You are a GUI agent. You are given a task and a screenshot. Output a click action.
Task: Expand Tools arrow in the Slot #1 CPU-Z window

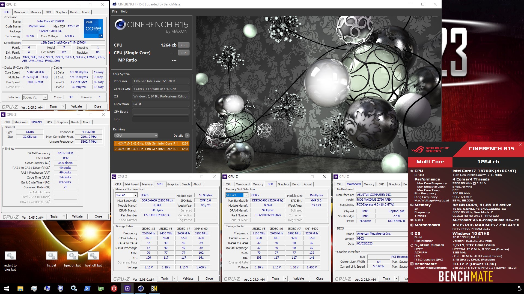(175, 278)
